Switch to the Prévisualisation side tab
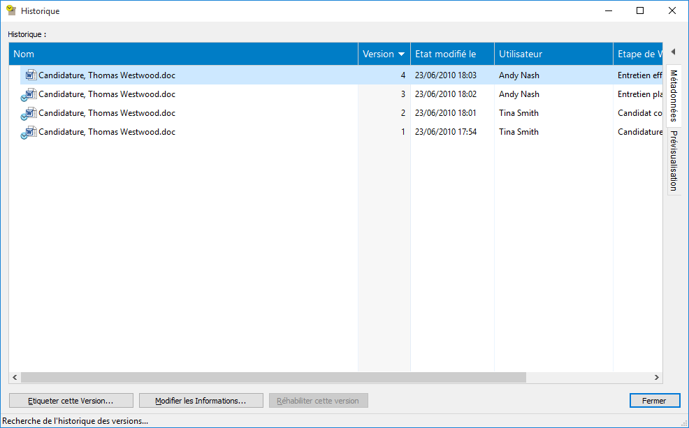Image resolution: width=689 pixels, height=428 pixels. coord(674,161)
